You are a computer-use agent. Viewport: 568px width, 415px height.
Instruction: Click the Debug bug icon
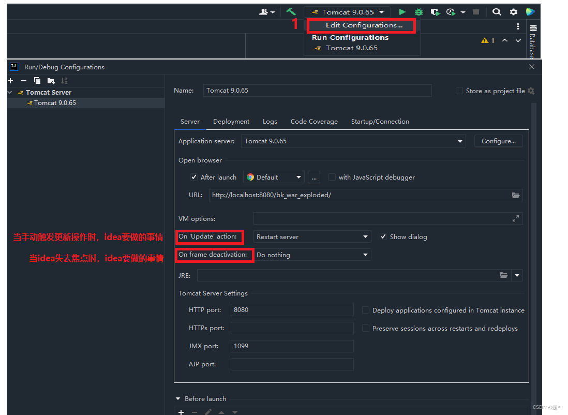[x=418, y=12]
